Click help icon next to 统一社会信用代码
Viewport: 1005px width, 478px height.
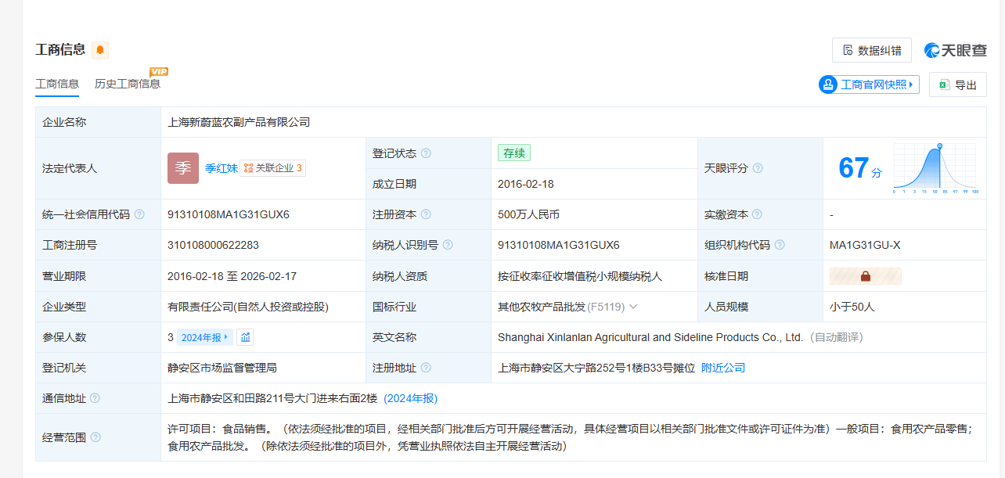(139, 214)
